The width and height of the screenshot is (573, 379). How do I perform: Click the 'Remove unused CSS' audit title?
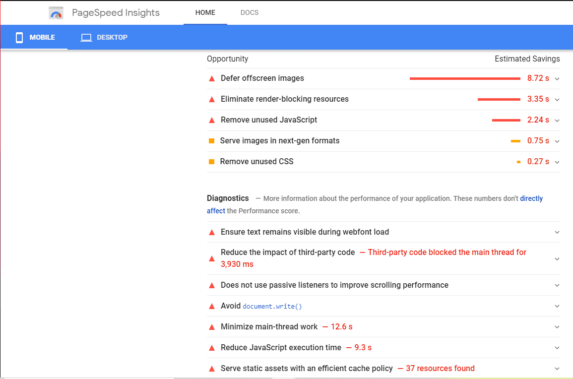[256, 162]
